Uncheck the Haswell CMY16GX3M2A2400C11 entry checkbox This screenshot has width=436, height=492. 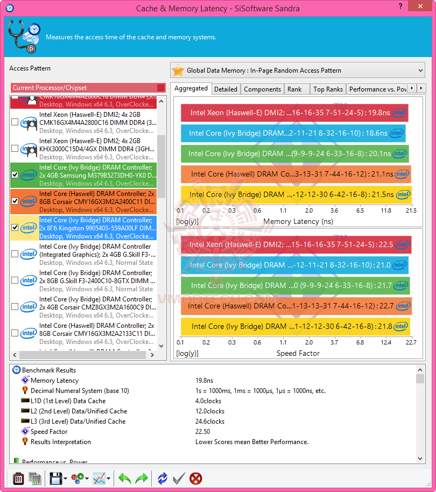coord(15,201)
